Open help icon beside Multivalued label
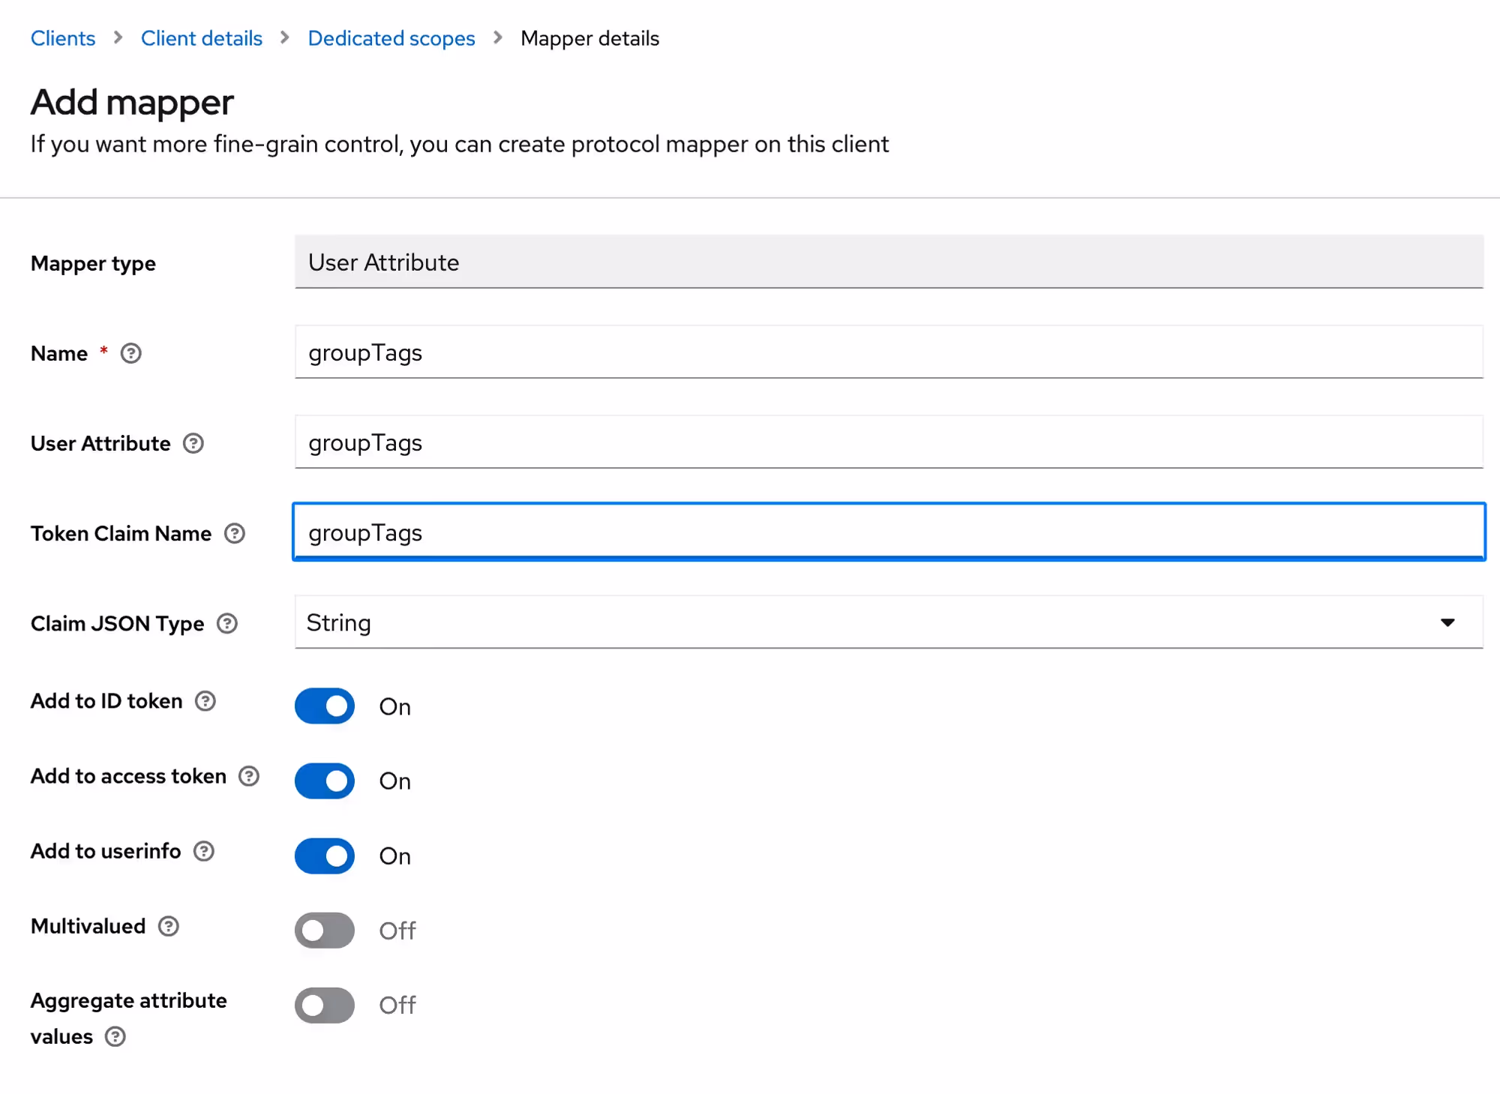Viewport: 1500px width, 1094px height. (169, 926)
